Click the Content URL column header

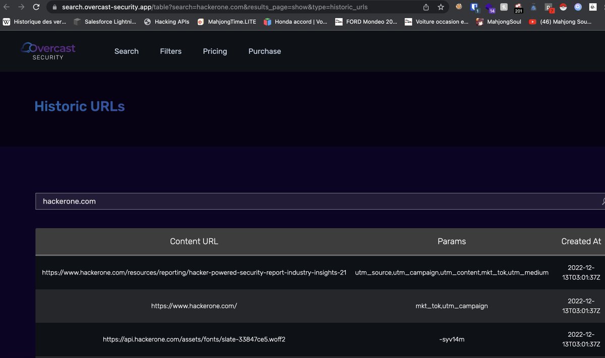point(194,241)
